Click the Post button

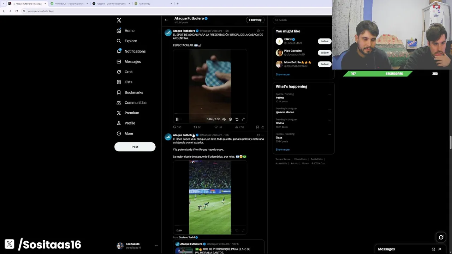[135, 147]
